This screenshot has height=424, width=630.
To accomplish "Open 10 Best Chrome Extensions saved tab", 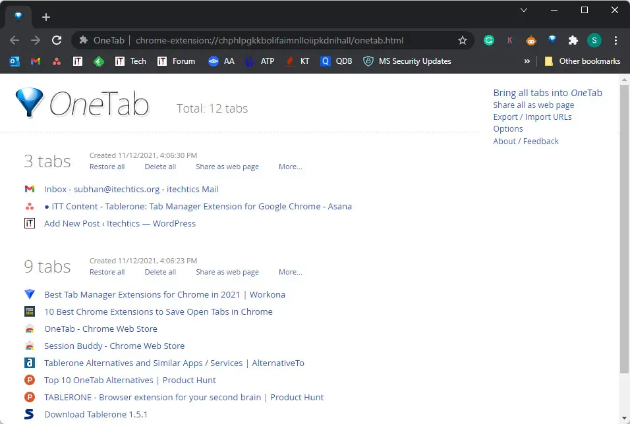I will 158,311.
